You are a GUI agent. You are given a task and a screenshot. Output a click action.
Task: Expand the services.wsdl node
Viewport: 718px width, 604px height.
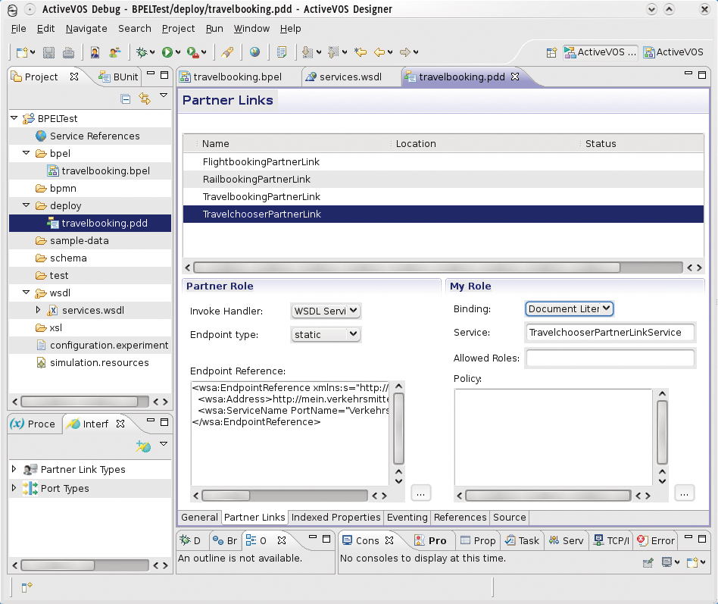click(38, 310)
